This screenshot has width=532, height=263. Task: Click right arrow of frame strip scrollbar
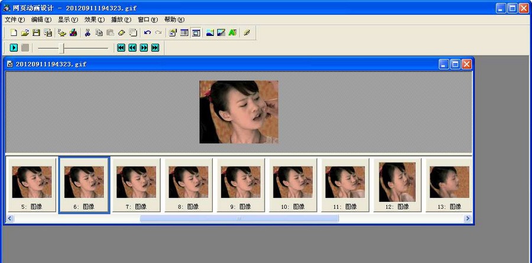(x=468, y=219)
